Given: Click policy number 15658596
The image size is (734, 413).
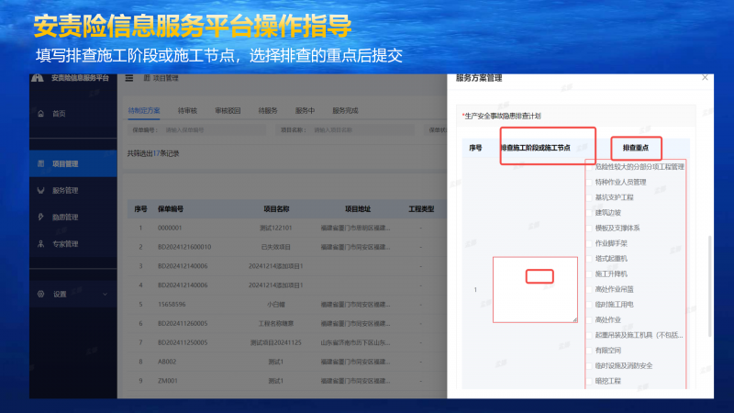Looking at the screenshot, I should (x=172, y=305).
